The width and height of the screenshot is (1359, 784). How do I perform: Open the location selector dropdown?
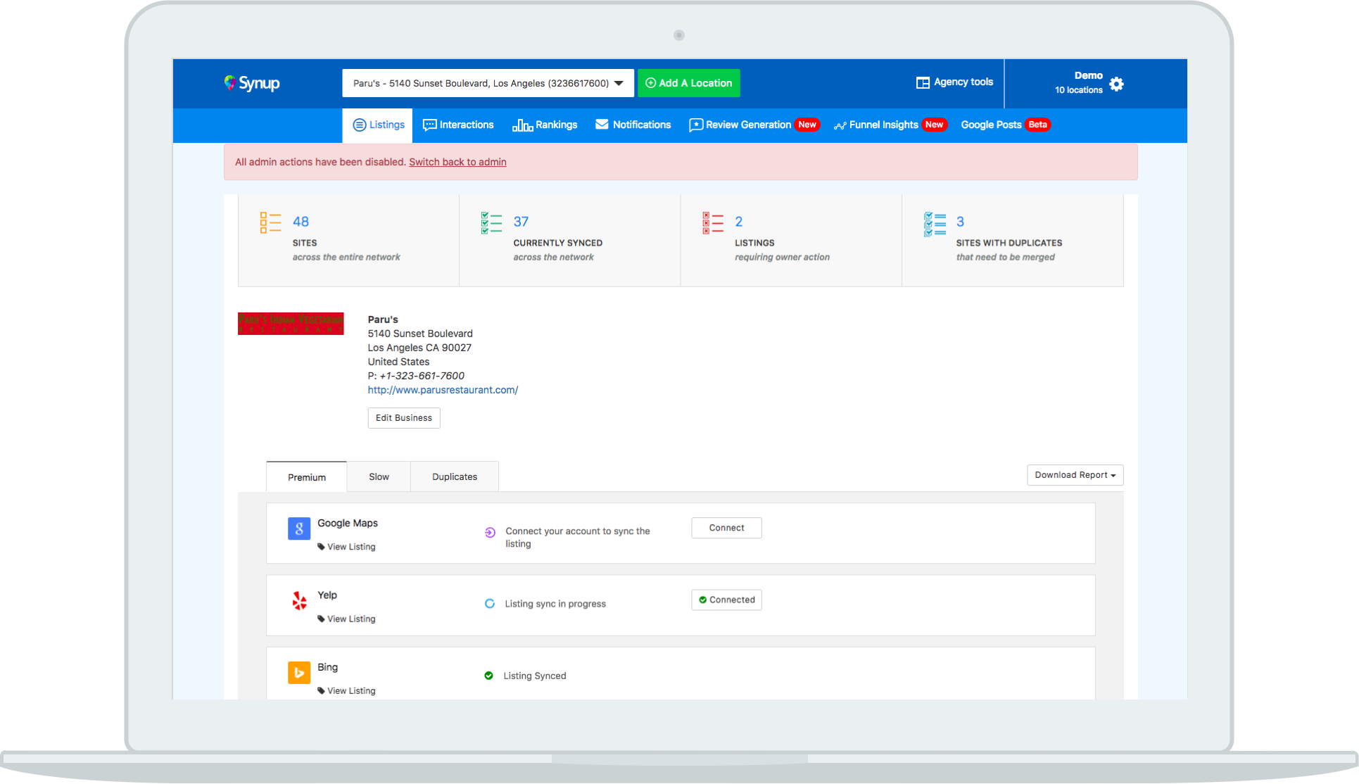(488, 83)
